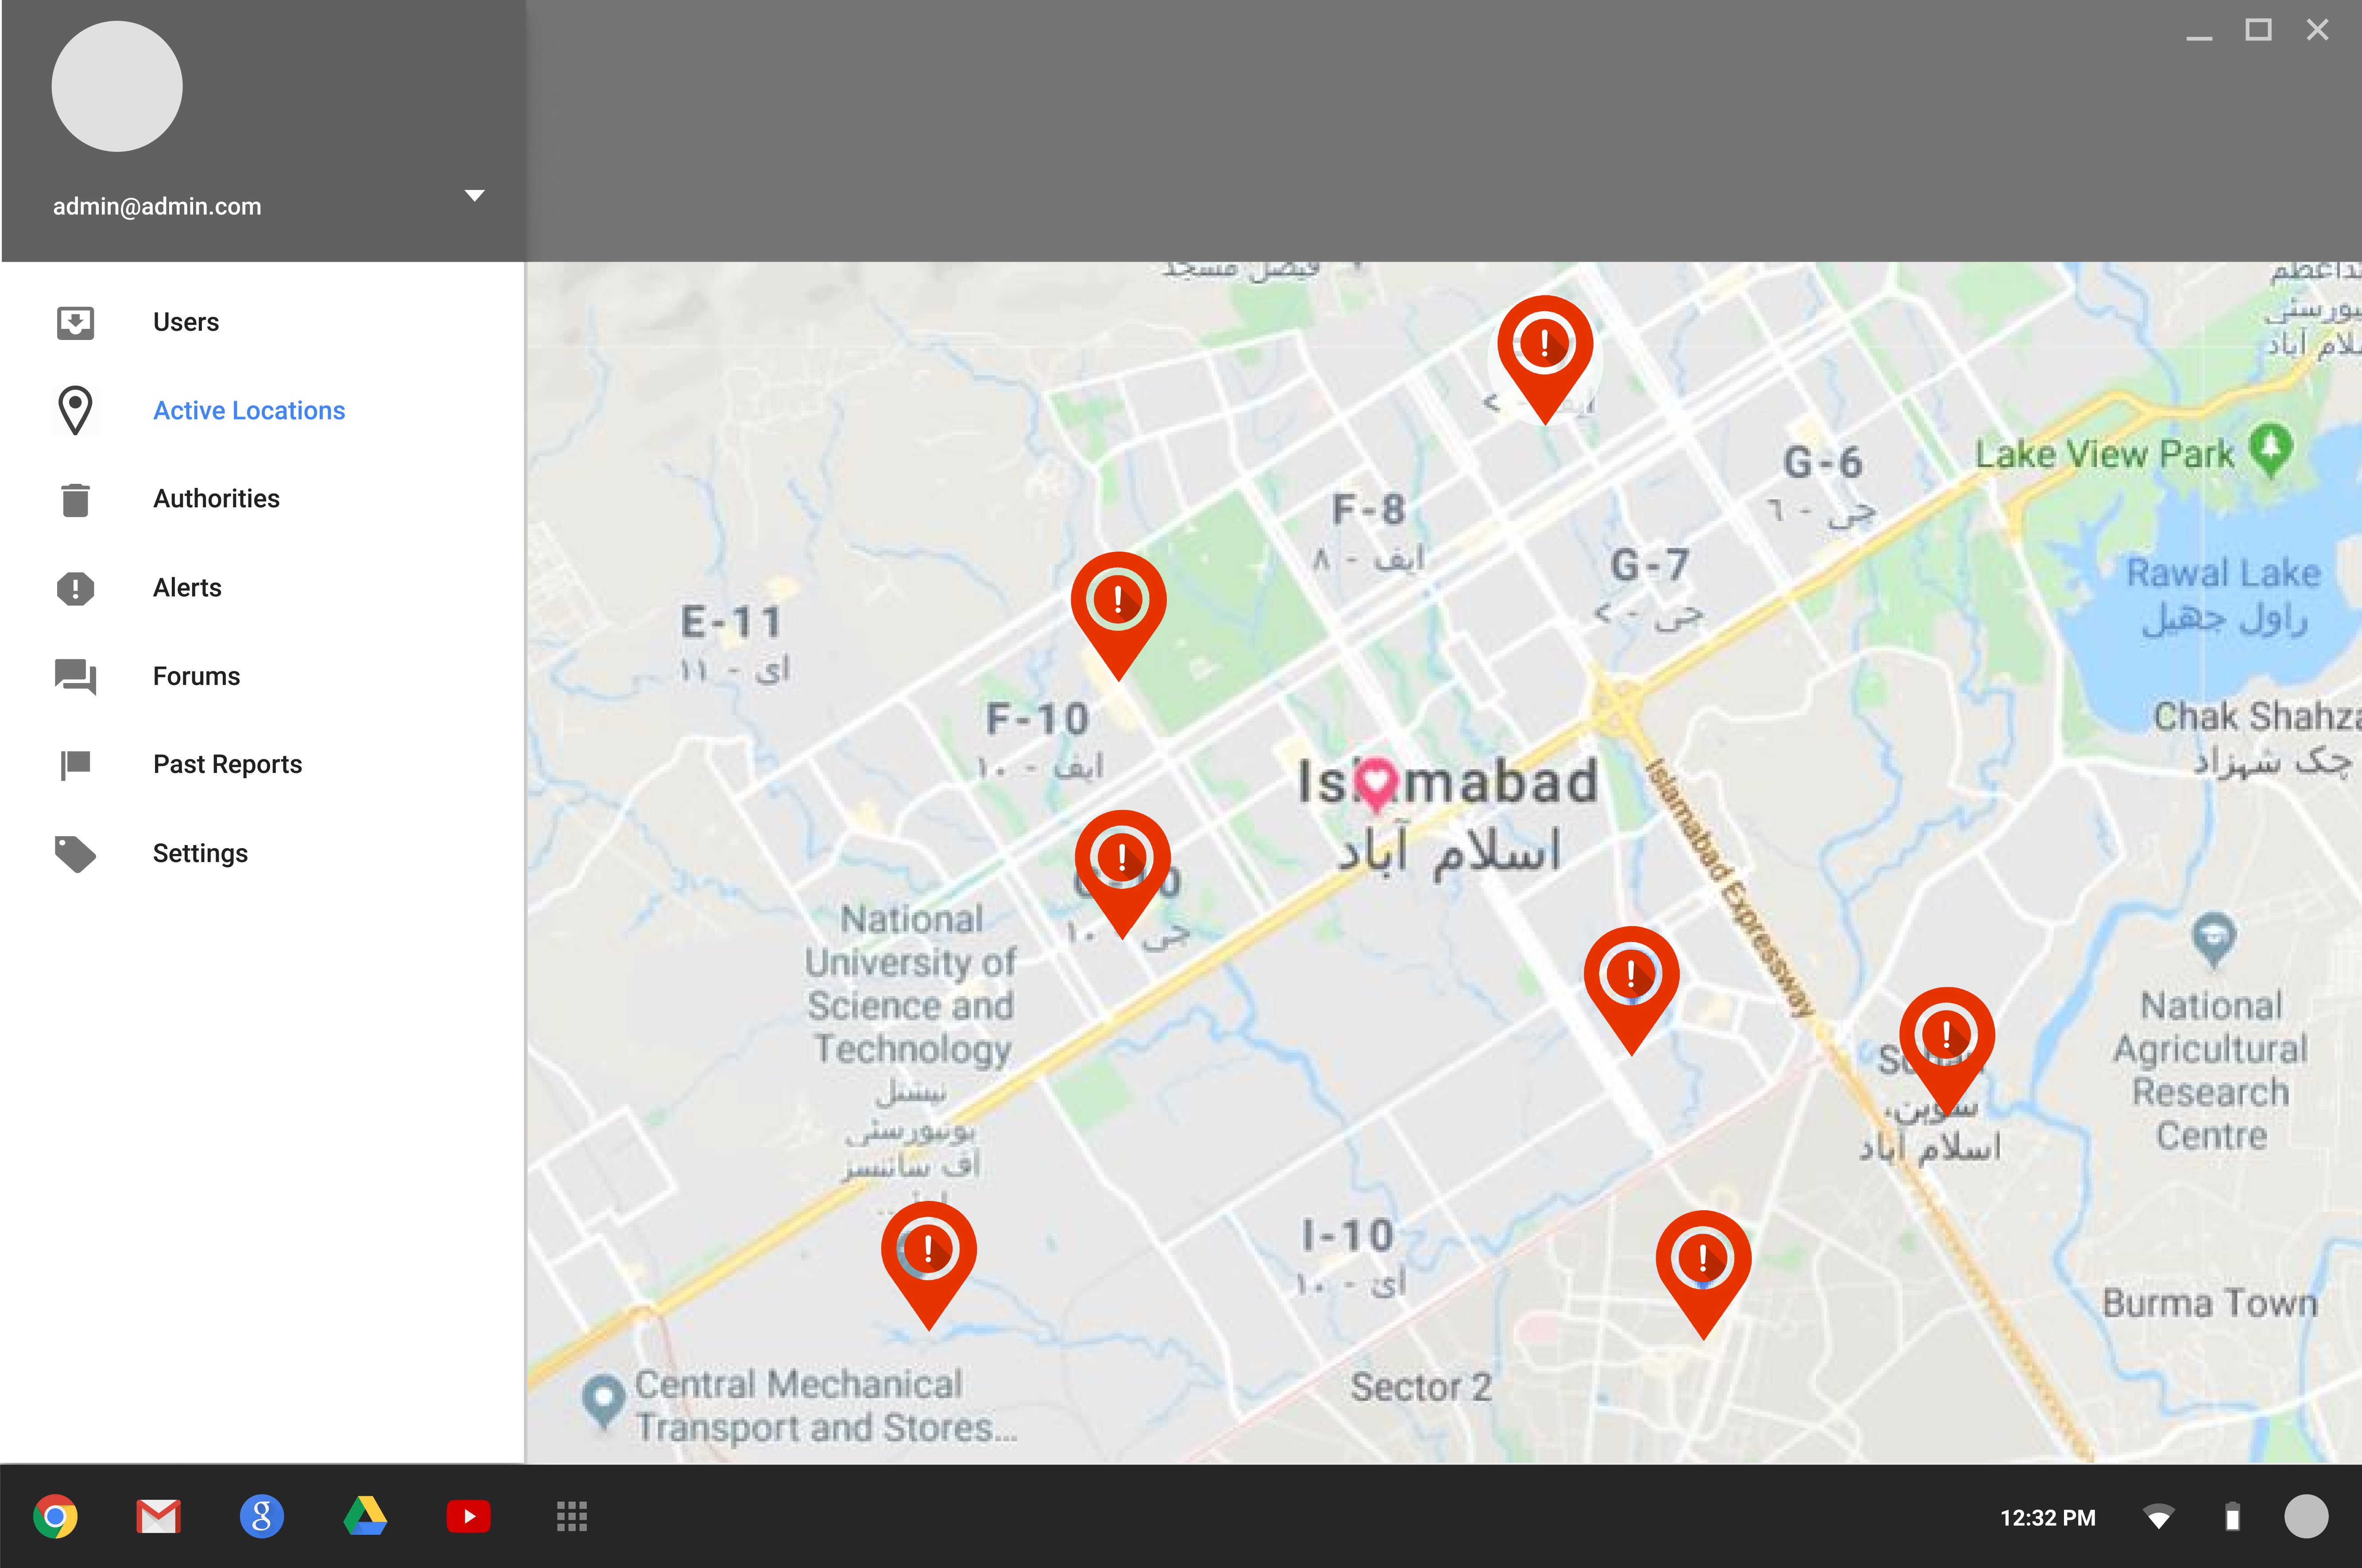The width and height of the screenshot is (2362, 1568).
Task: Click the Settings tag icon
Action: click(75, 854)
